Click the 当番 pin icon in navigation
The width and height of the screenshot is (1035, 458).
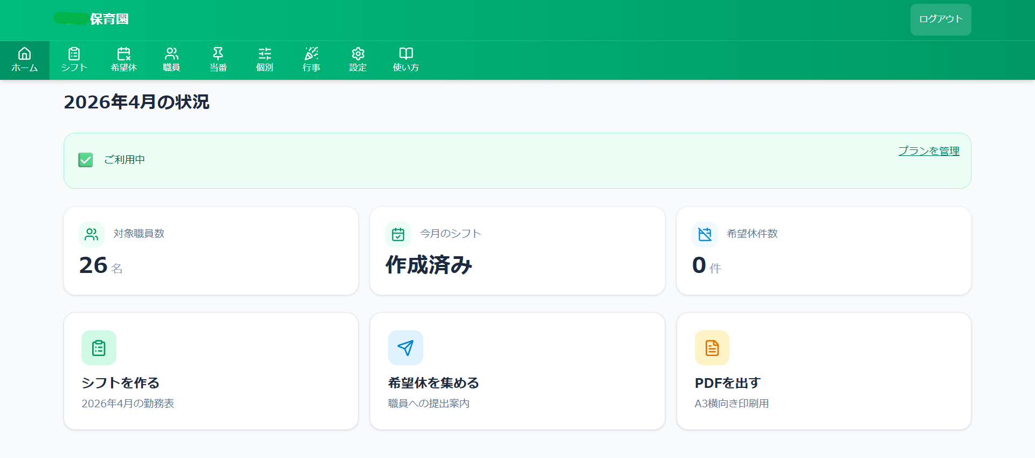218,53
